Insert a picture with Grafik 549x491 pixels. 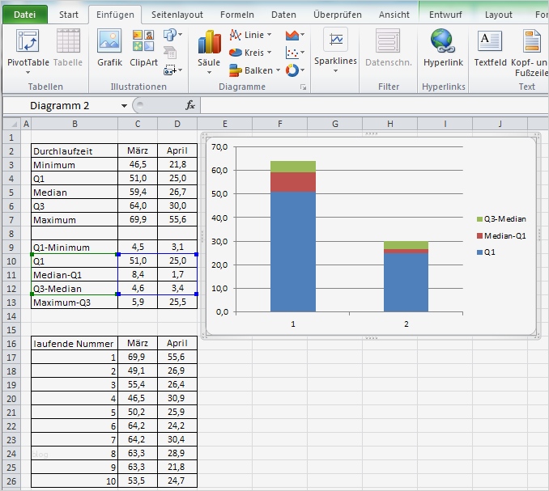pyautogui.click(x=109, y=42)
